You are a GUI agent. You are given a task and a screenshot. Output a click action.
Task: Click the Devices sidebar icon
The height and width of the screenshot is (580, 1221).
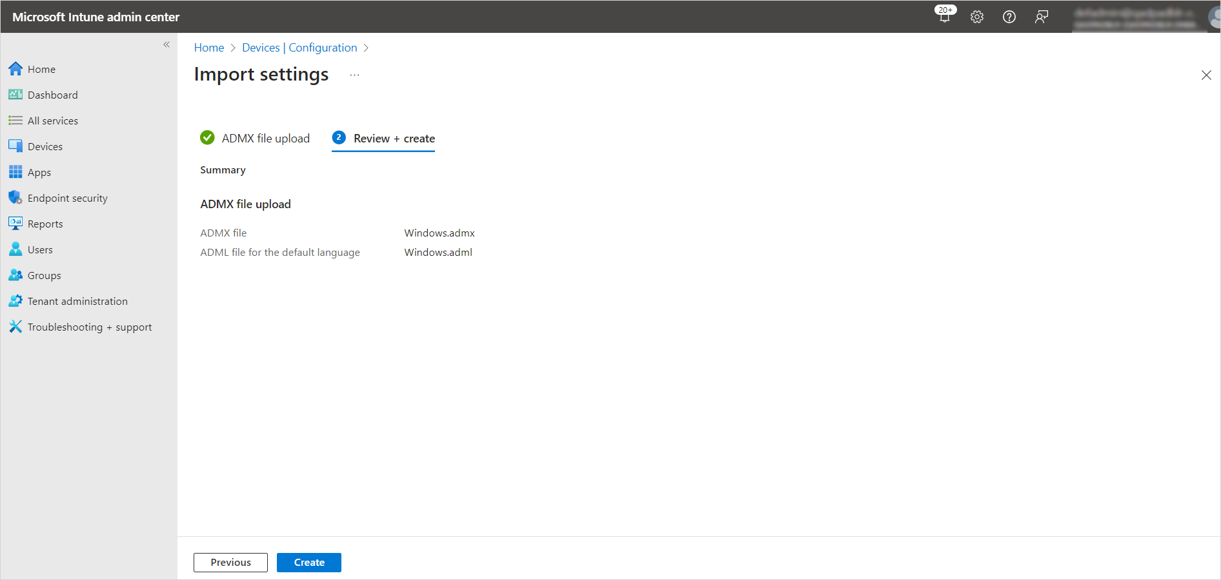(x=15, y=146)
